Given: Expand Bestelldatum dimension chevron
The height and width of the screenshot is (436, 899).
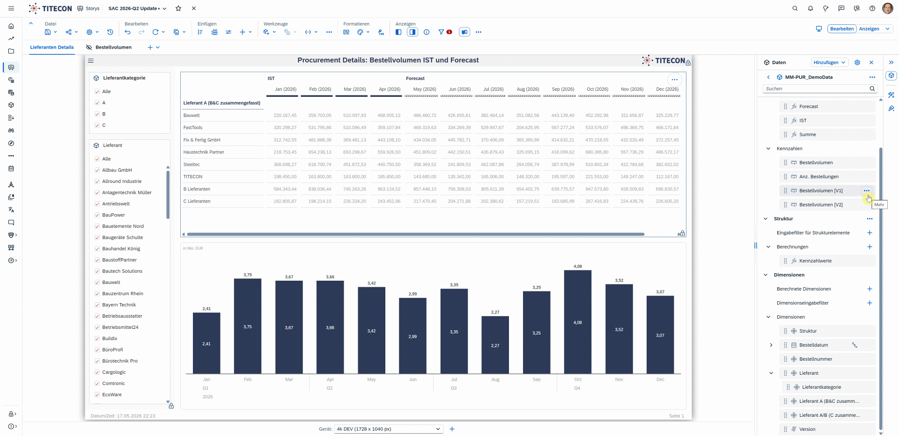Looking at the screenshot, I should [771, 345].
